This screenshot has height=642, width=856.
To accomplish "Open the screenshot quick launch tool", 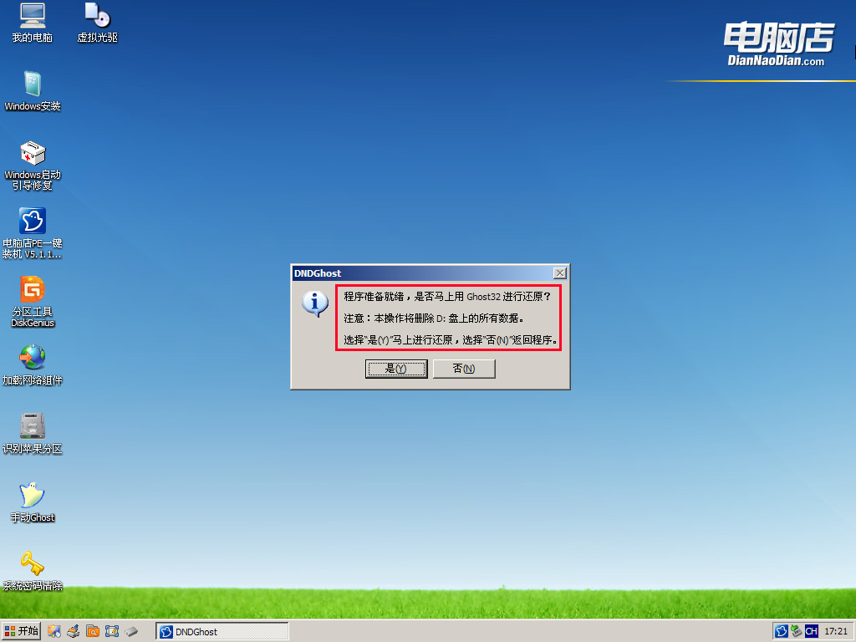I will (x=111, y=631).
